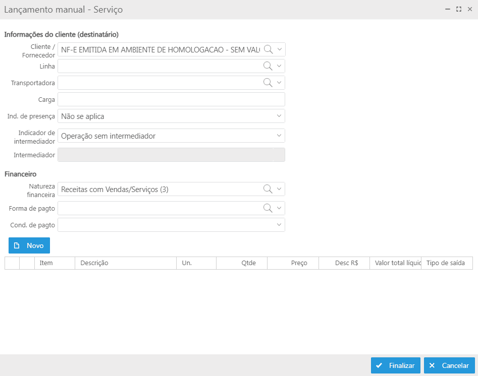Open Ind. de presença dropdown

pyautogui.click(x=171, y=116)
